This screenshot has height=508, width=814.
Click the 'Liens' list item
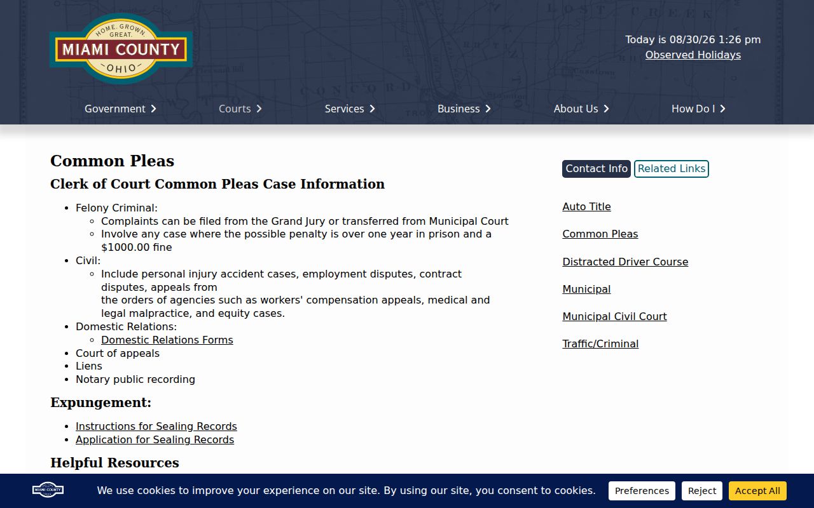(89, 366)
